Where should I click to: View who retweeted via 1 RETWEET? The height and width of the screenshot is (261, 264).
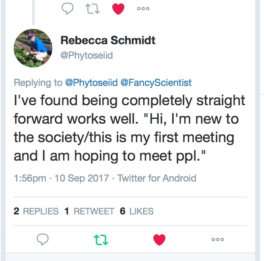coord(89,211)
